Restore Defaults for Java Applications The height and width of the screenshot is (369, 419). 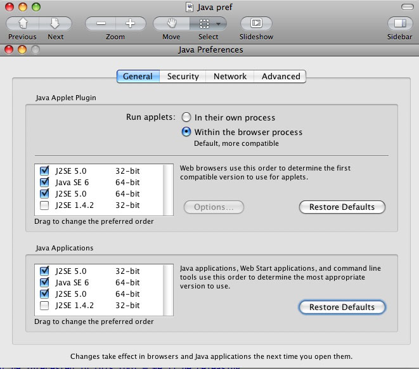pos(342,307)
